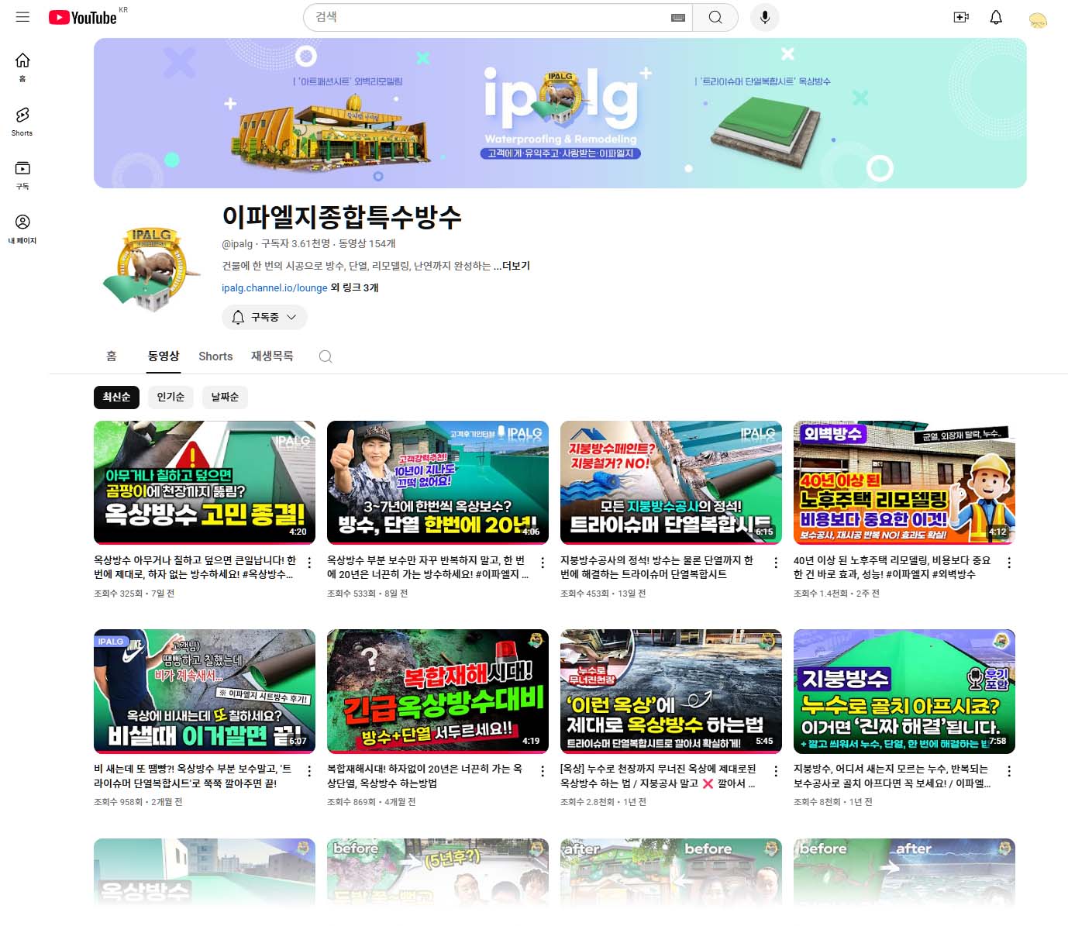Open ipalg.channel.io/lounge link
The image size is (1068, 926).
(x=274, y=287)
